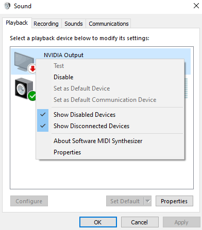Click the Sound window title icon

[x=7, y=6]
